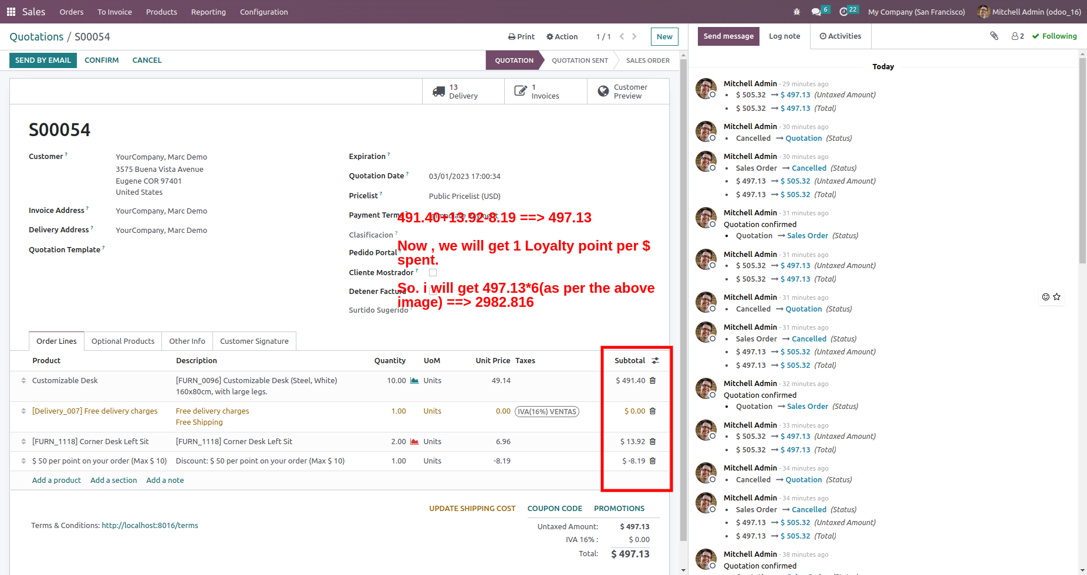Open the messaging conversations speech bubble icon
The width and height of the screenshot is (1087, 575).
816,11
